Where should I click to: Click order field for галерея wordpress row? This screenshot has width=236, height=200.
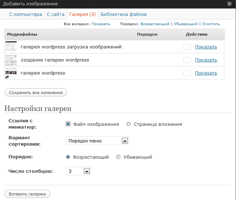coord(187,73)
